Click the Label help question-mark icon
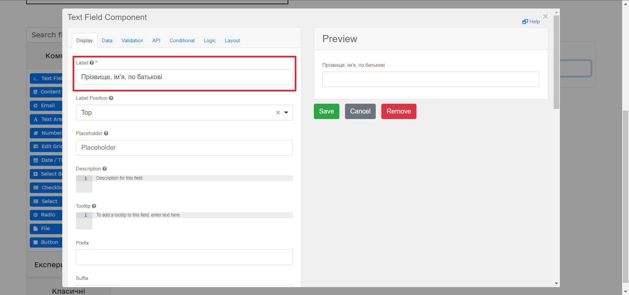 pos(92,63)
